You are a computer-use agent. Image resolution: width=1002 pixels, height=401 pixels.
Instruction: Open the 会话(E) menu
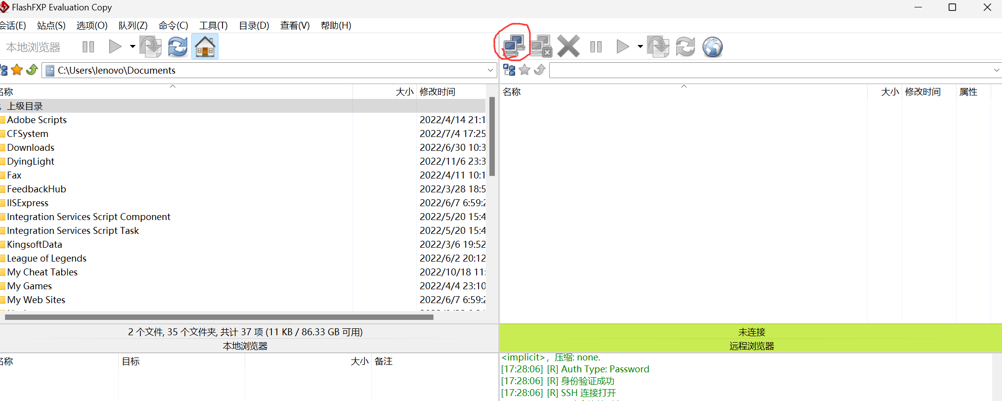[x=13, y=26]
